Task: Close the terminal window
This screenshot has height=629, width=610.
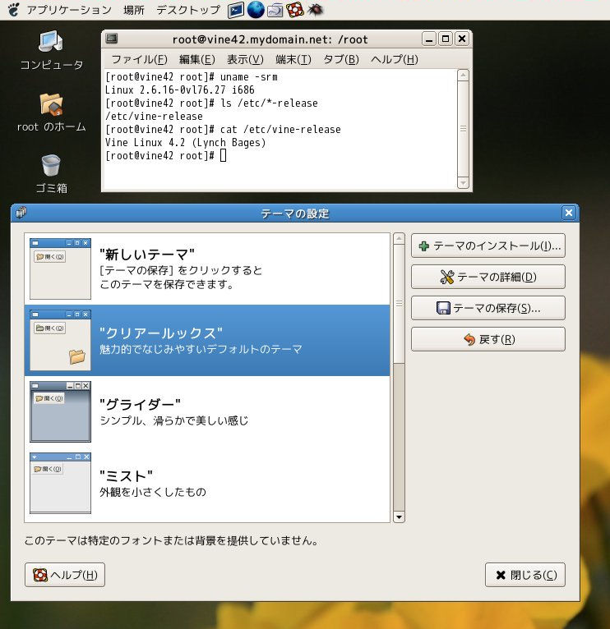Action: click(x=462, y=39)
